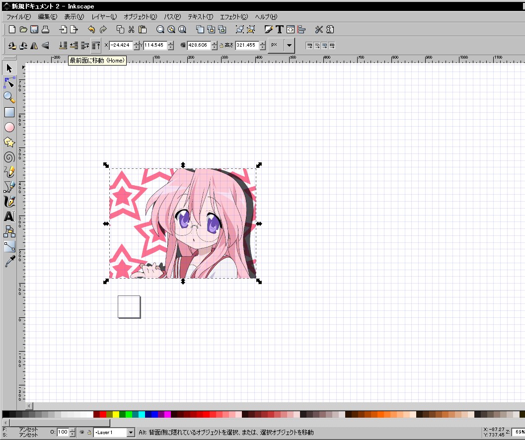Click the Export icon
The height and width of the screenshot is (440, 525).
click(x=74, y=29)
